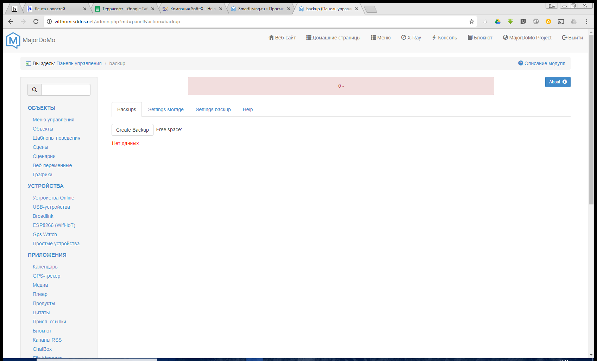597x361 pixels.
Task: Open Устройства Online in sidebar
Action: (x=54, y=198)
